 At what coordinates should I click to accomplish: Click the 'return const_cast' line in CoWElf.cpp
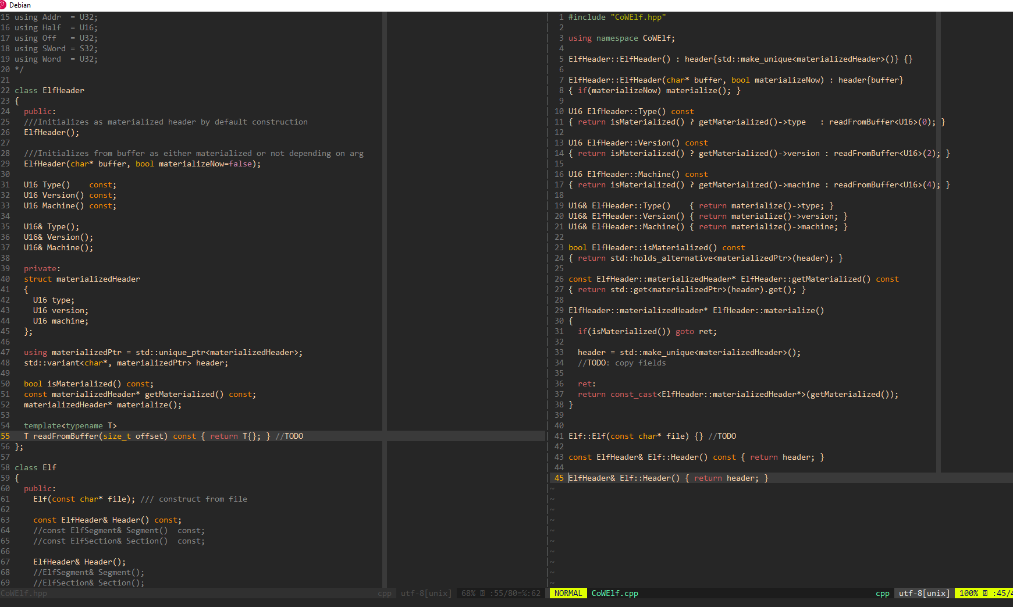(x=738, y=394)
